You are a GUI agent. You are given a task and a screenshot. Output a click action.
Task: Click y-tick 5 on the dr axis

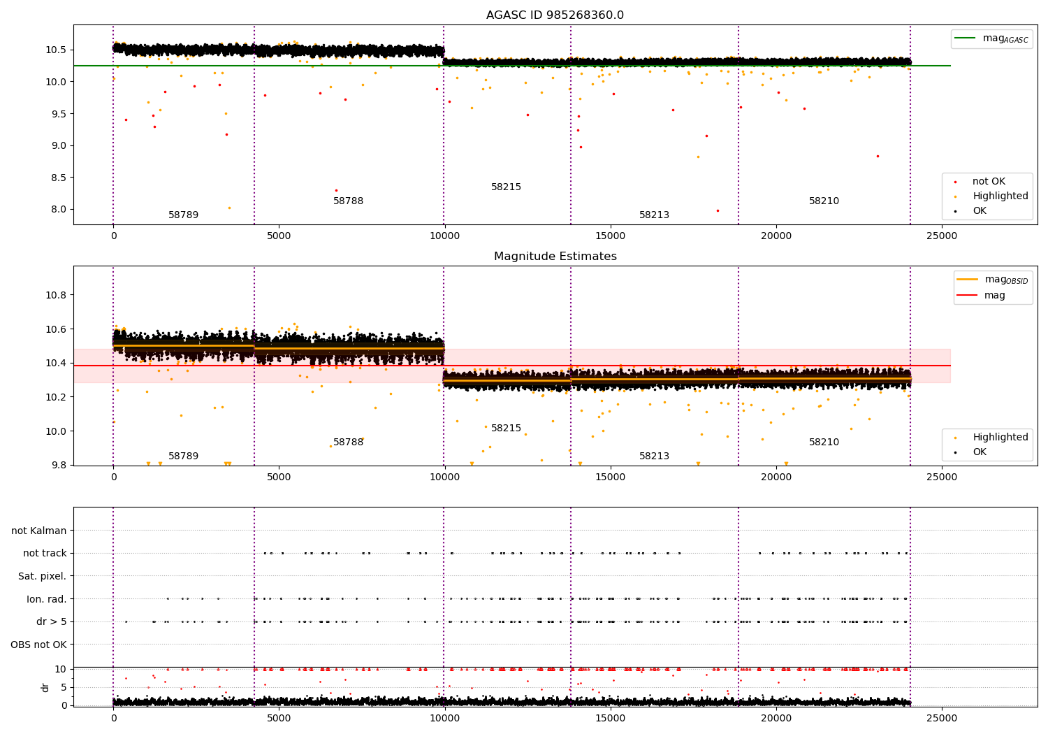point(64,687)
